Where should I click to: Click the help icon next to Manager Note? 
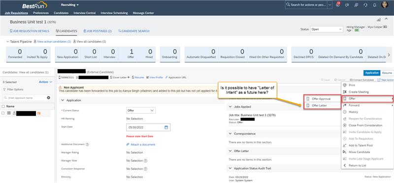coord(145,161)
